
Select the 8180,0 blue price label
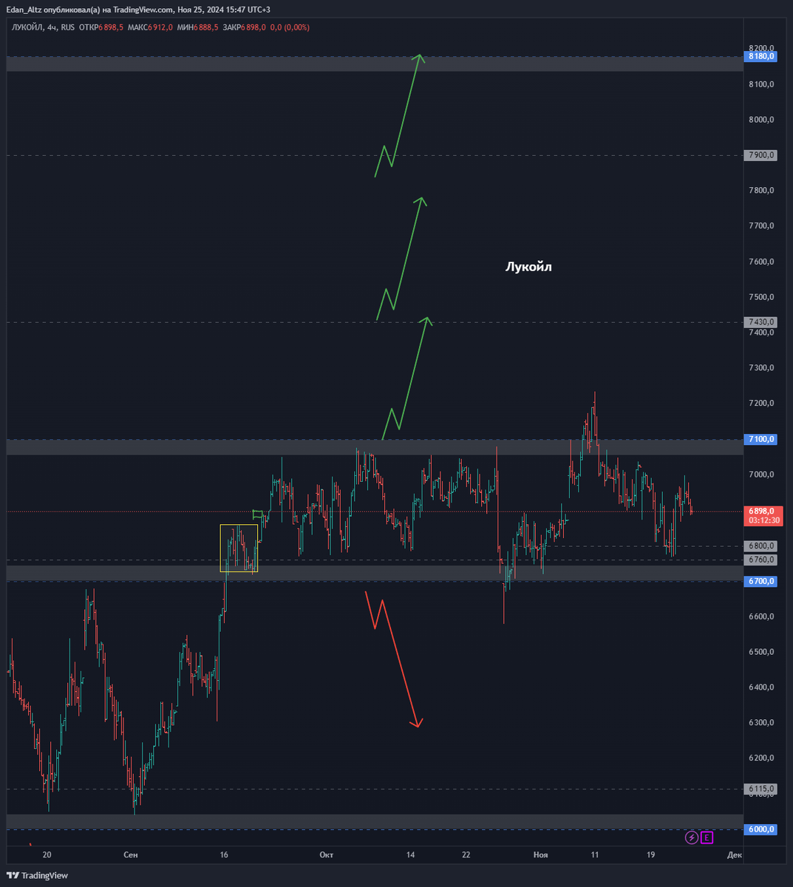(761, 56)
